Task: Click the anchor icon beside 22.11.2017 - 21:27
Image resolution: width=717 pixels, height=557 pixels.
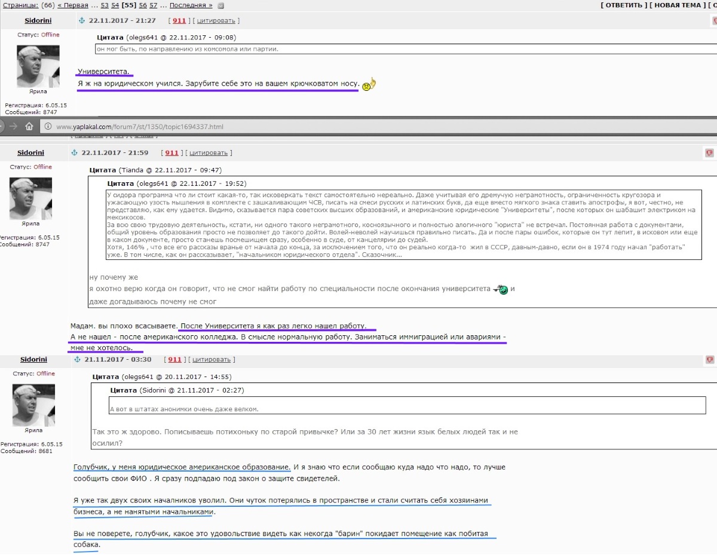Action: tap(82, 20)
